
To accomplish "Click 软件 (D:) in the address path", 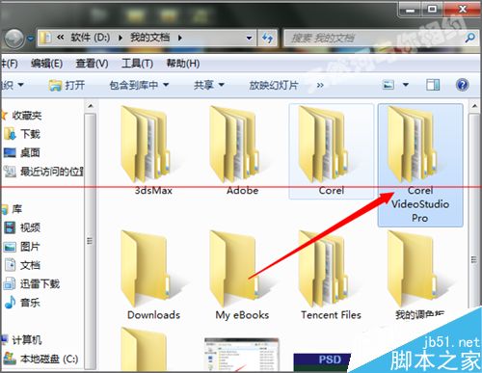I will (x=91, y=38).
